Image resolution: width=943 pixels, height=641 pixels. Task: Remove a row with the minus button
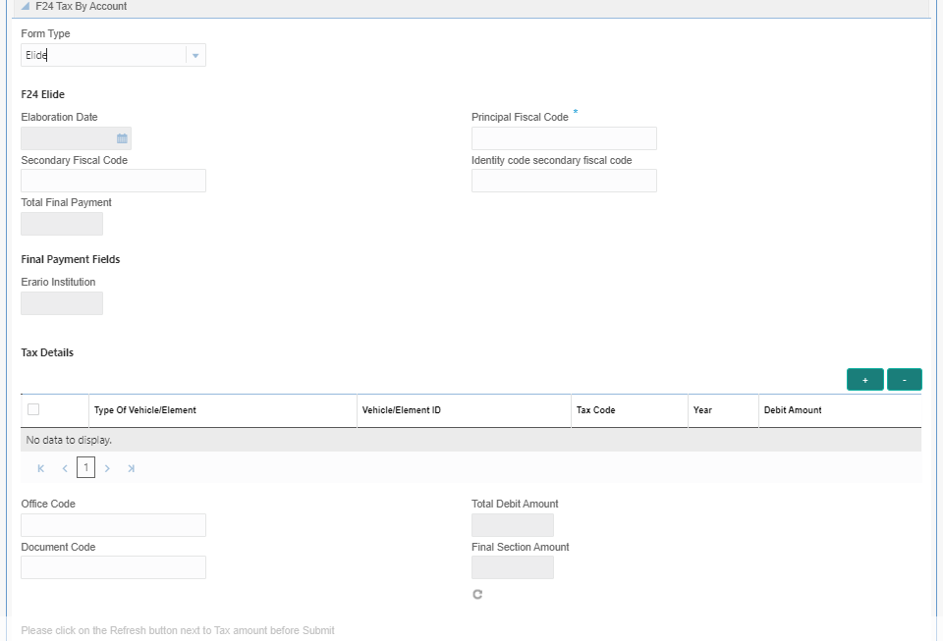(x=904, y=380)
